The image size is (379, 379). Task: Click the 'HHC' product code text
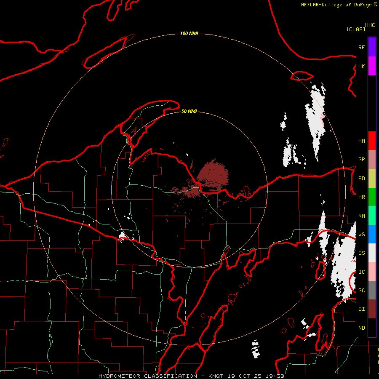[370, 25]
